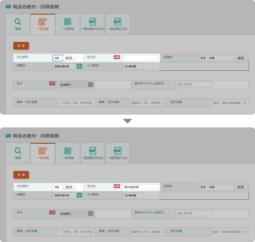The image size is (255, 242).
Task: Switch to 一件登録 tab in upper panel
Action: [x=43, y=24]
